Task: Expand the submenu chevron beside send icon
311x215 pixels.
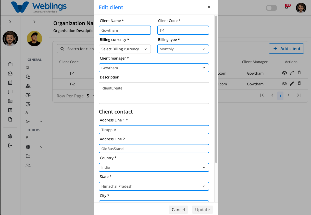Action: pyautogui.click(x=41, y=122)
